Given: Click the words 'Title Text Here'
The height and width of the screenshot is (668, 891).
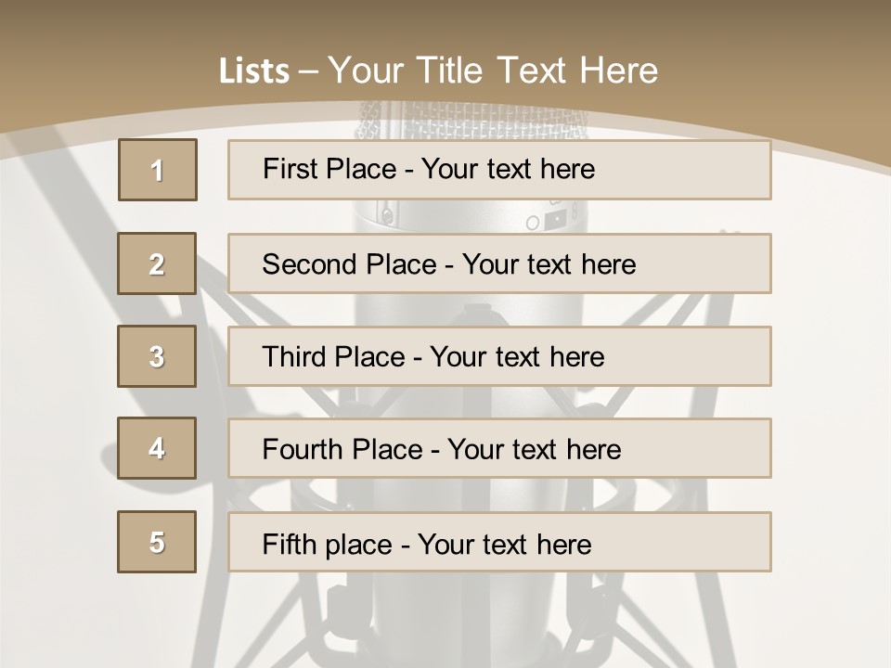Looking at the screenshot, I should (537, 71).
